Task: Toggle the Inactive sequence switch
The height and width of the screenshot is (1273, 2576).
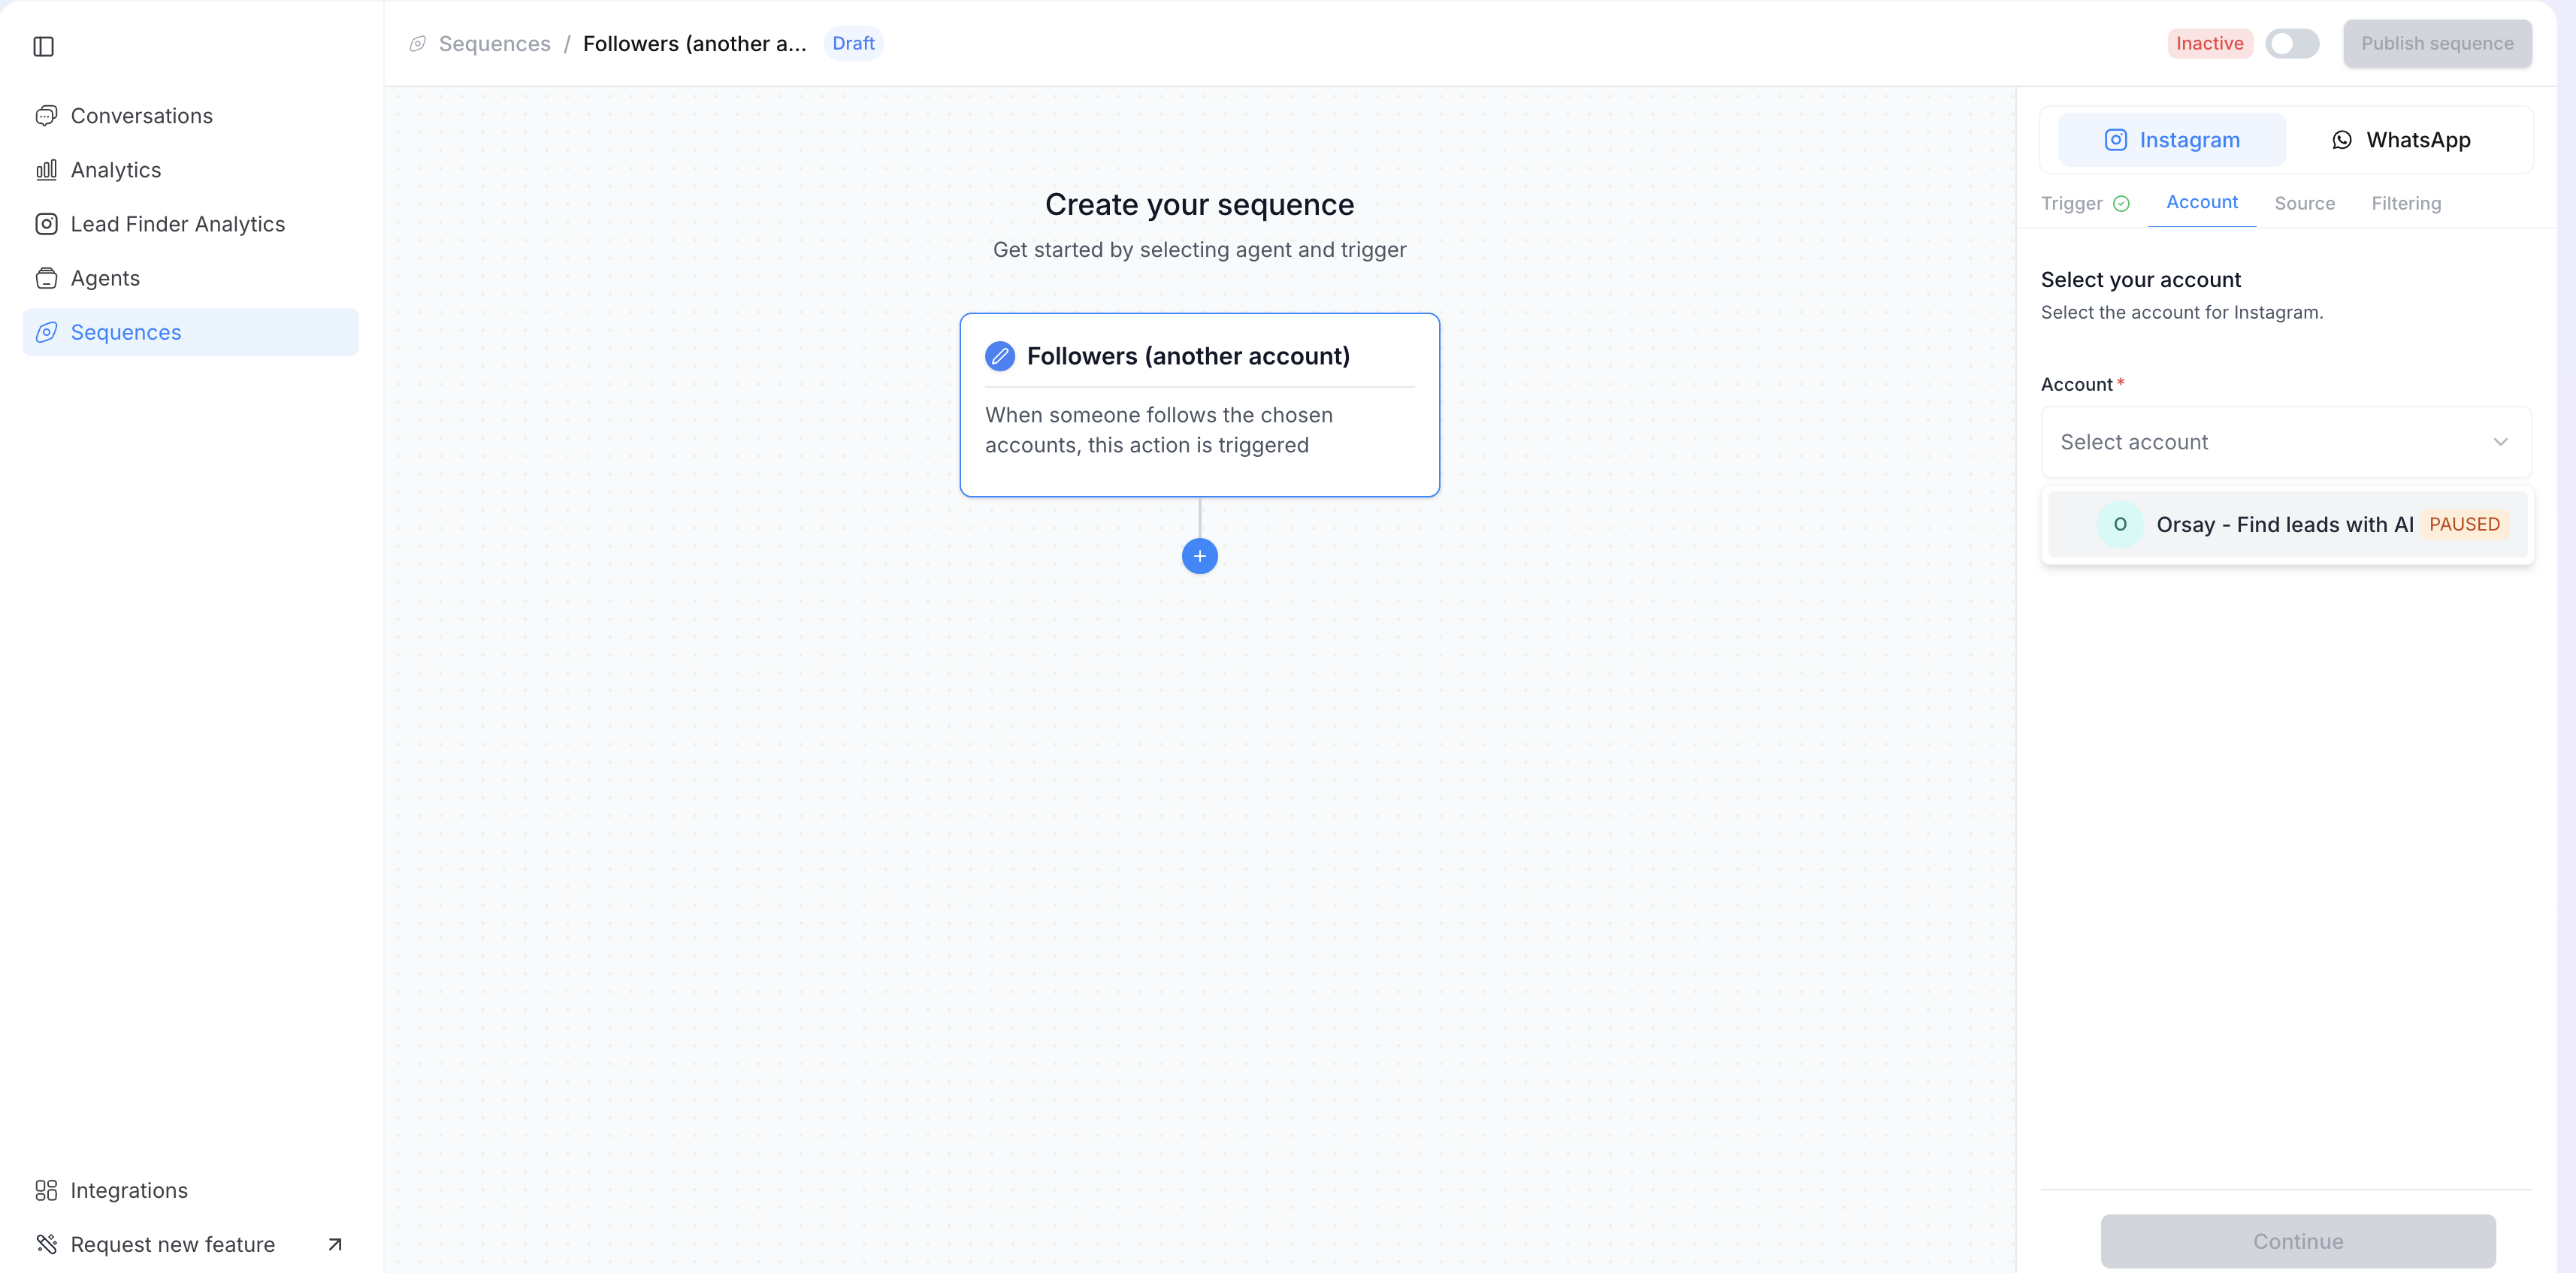Action: (x=2291, y=44)
